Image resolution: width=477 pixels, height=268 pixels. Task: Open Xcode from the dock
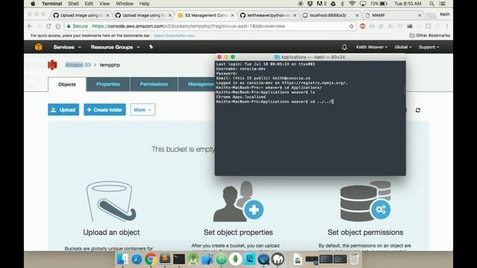(207, 259)
